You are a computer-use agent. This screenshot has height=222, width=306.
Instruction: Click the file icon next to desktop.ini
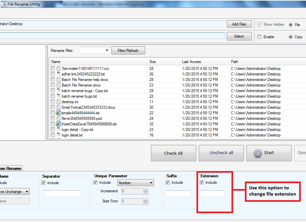click(58, 102)
